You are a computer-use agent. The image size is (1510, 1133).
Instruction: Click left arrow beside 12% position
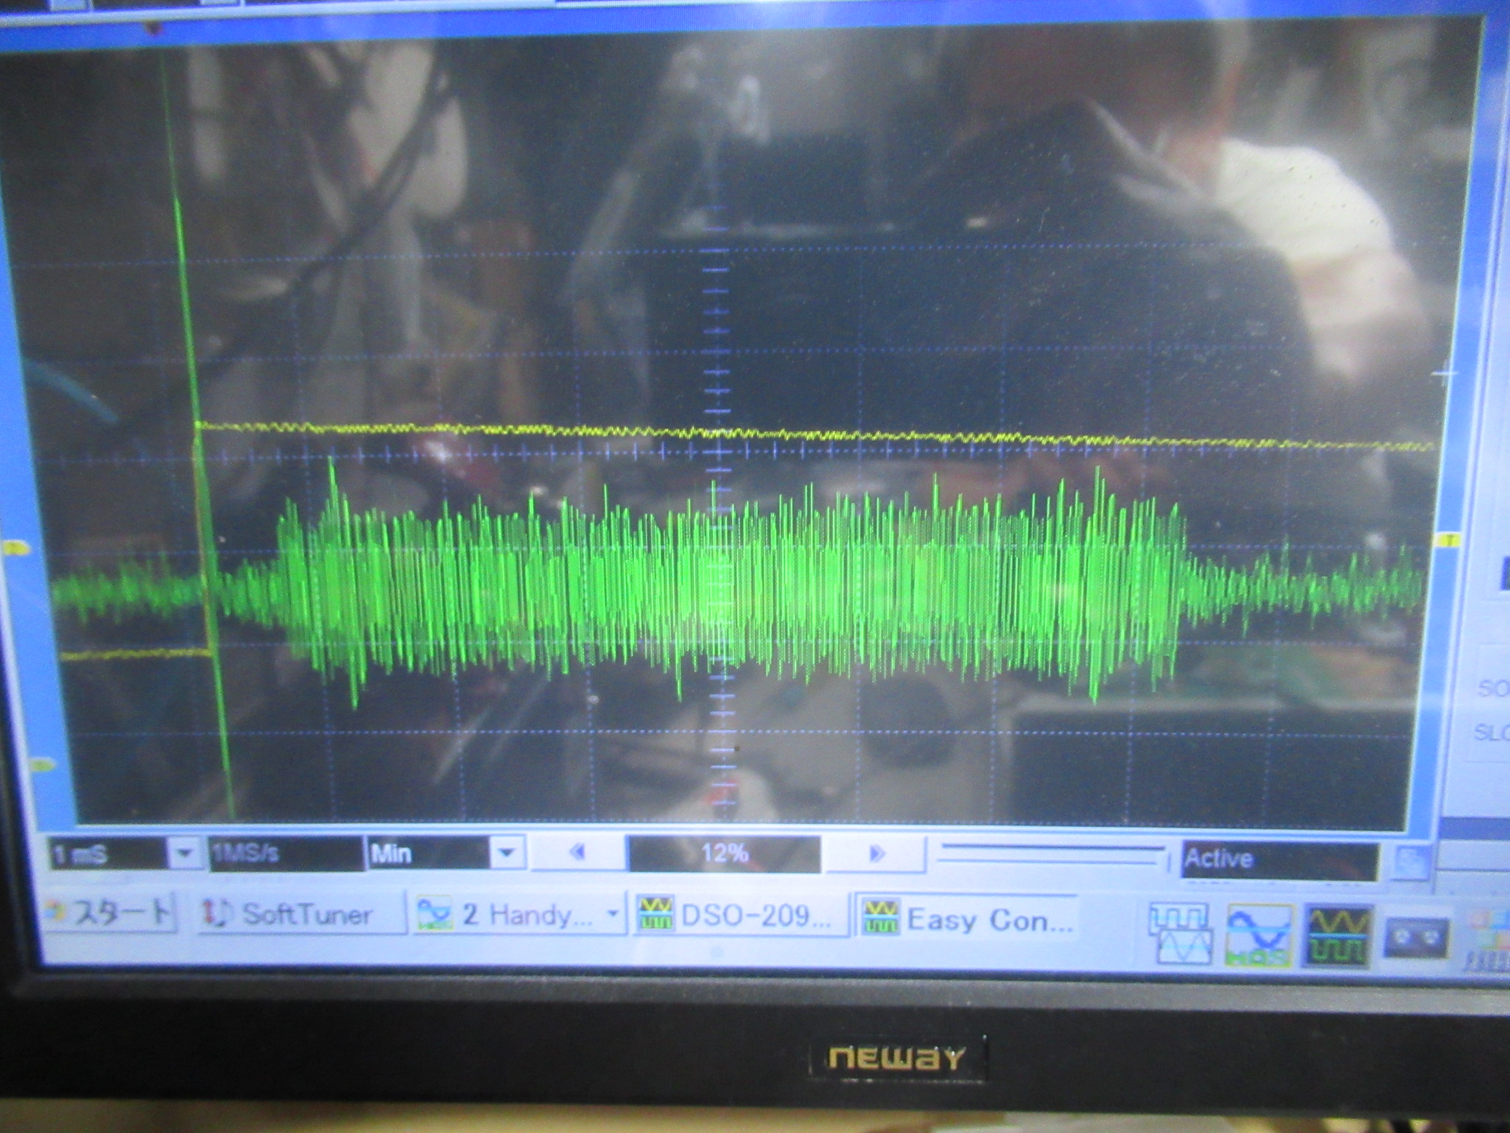click(577, 853)
